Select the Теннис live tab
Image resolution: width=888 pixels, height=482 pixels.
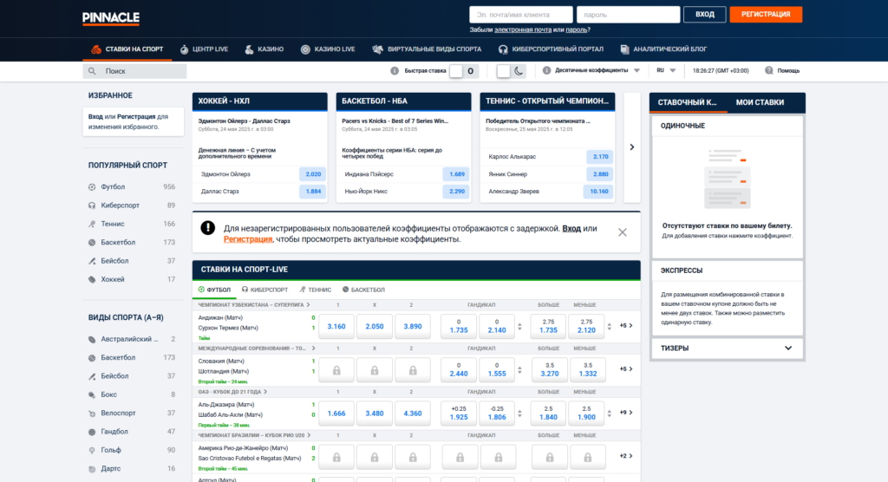[x=316, y=290]
